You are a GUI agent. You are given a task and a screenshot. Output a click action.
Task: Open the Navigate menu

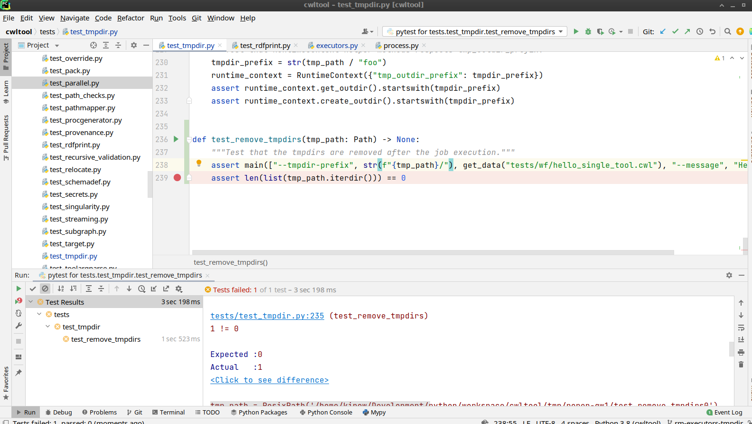[x=75, y=18]
